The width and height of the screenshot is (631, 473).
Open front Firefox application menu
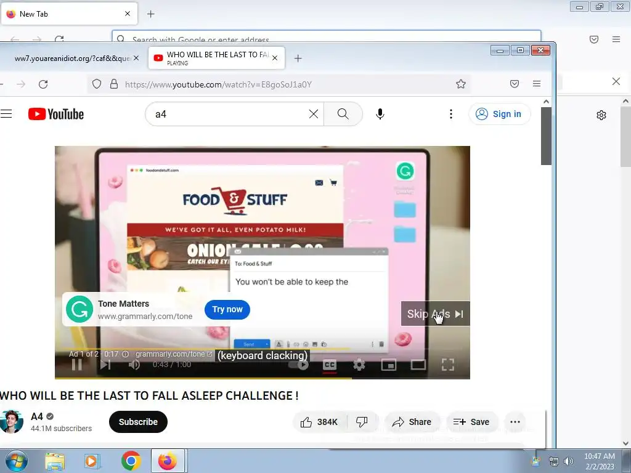[x=537, y=84]
